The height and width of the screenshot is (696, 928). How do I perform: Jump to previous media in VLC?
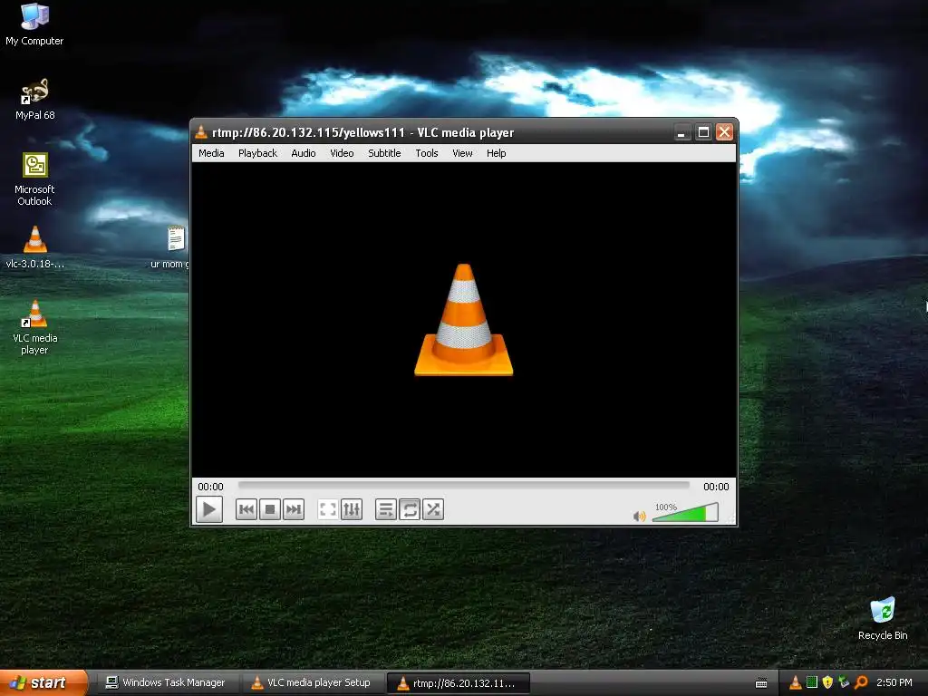coord(246,509)
